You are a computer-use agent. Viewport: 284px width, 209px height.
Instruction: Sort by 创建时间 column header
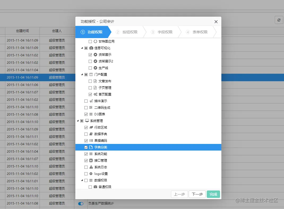pos(23,31)
